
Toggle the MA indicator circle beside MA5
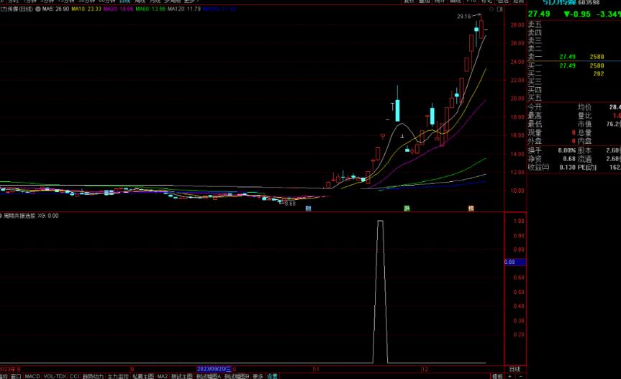click(38, 9)
